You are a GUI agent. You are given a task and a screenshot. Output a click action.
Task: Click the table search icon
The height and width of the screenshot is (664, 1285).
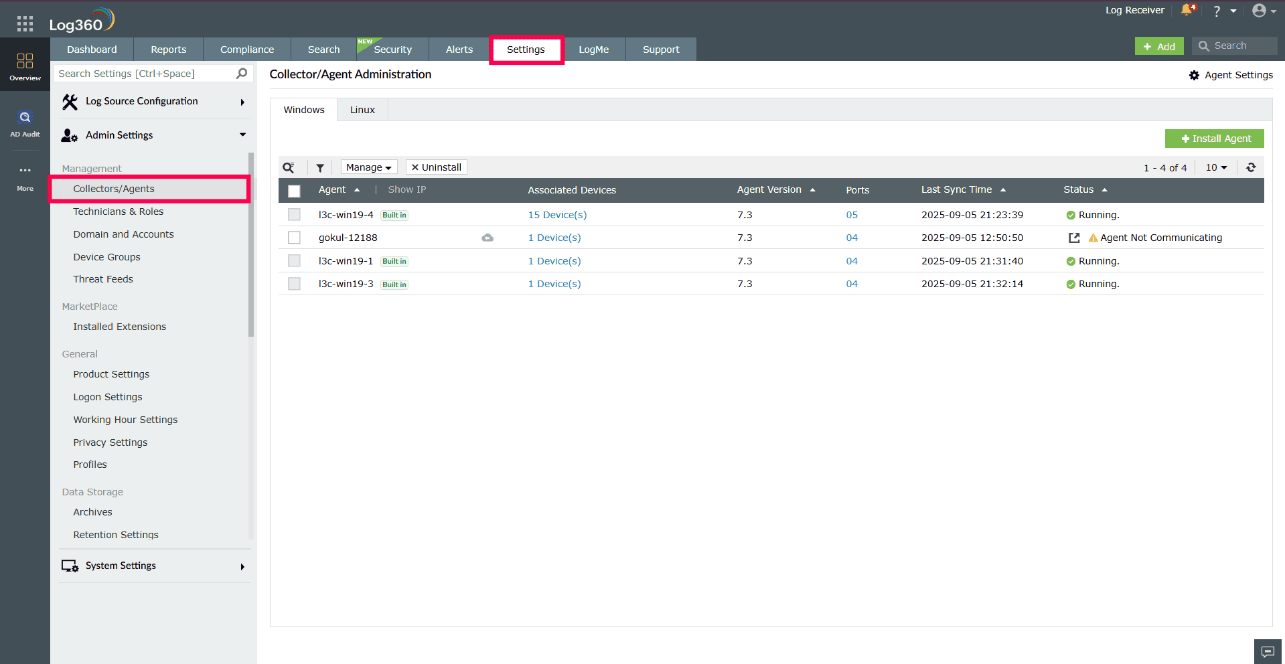click(x=289, y=167)
